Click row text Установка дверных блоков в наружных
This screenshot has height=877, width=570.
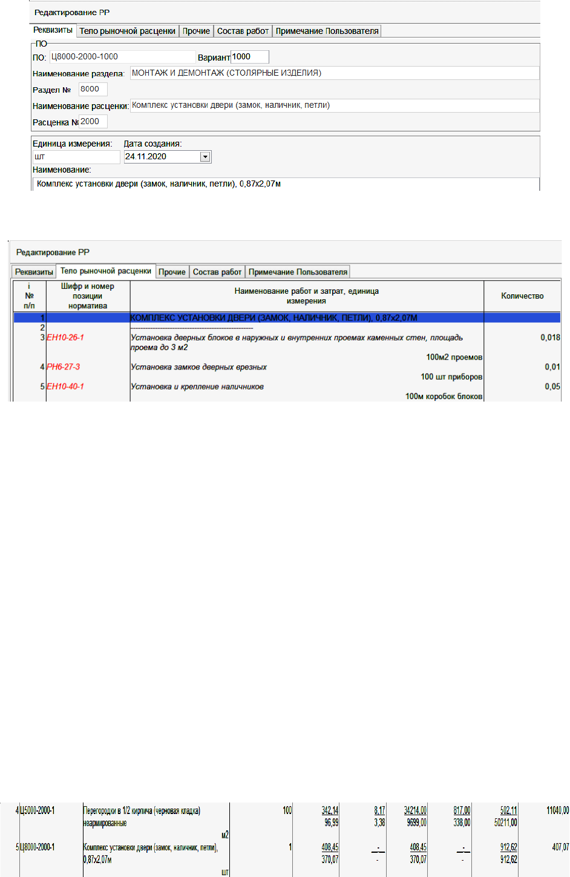296,342
